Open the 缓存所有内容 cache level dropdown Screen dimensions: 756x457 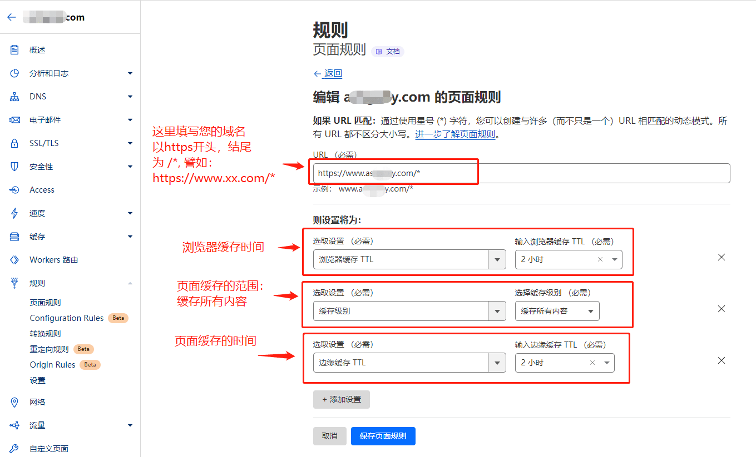coord(557,311)
